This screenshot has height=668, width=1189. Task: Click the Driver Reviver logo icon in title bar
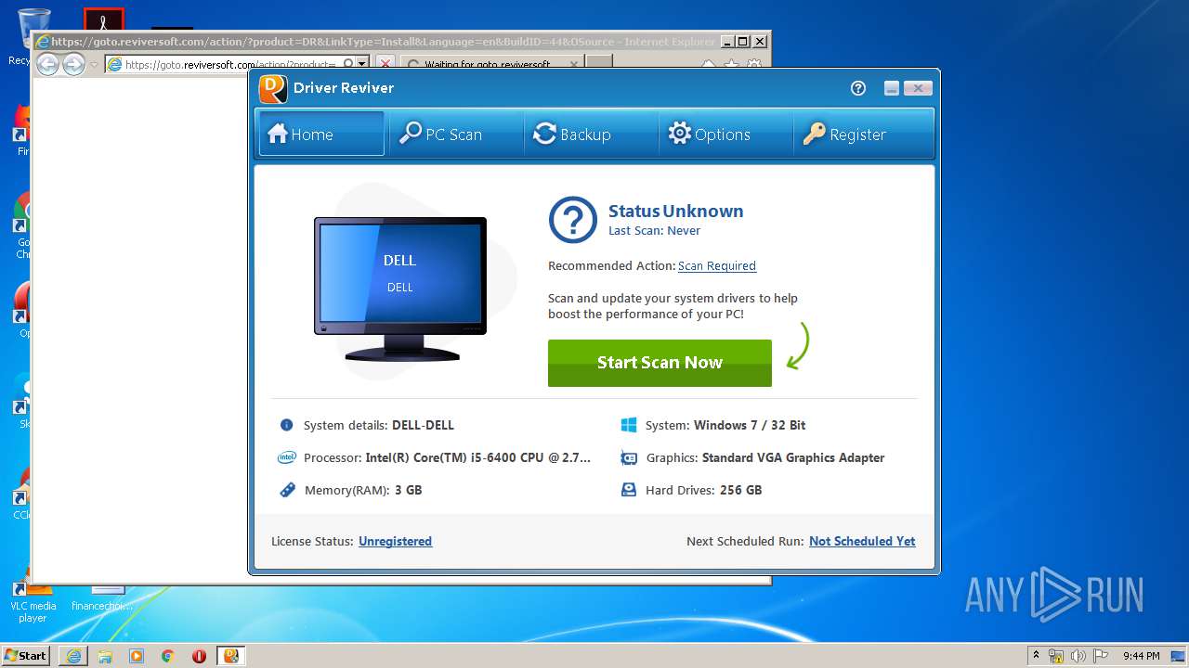point(272,88)
